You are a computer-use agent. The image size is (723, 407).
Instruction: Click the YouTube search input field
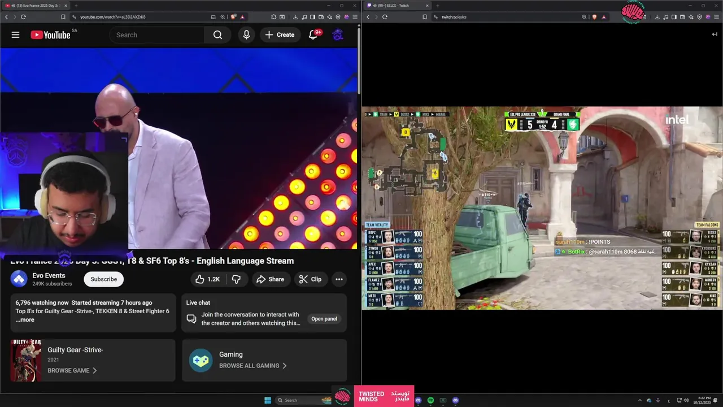(x=157, y=35)
